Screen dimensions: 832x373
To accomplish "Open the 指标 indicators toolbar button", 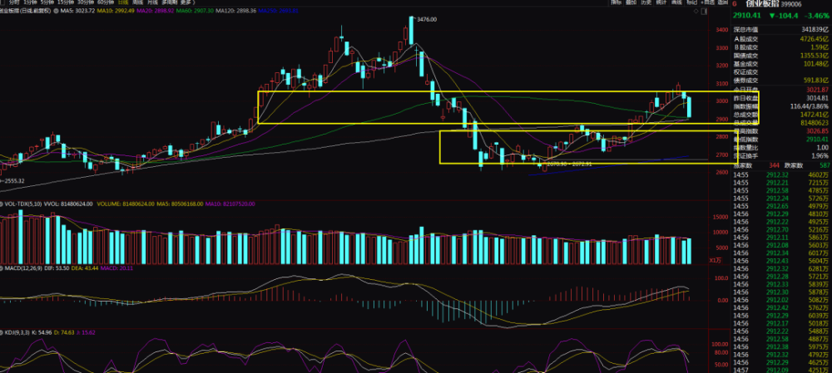I will (x=617, y=2).
